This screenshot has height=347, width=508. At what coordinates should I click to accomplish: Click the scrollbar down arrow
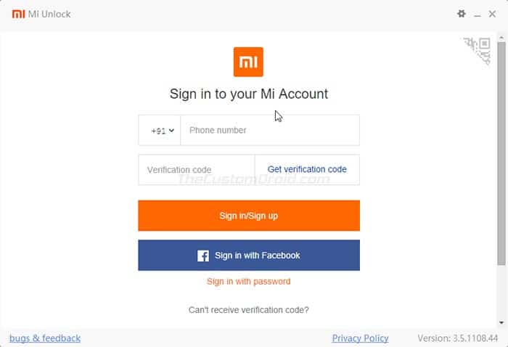(501, 322)
